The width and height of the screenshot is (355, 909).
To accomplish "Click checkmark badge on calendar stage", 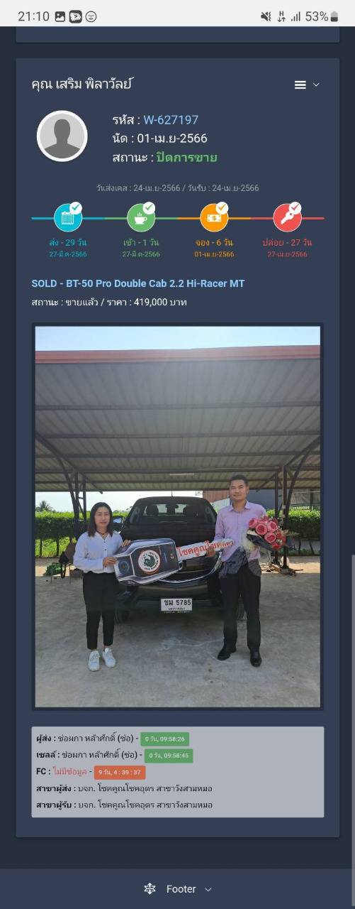I will tap(76, 207).
